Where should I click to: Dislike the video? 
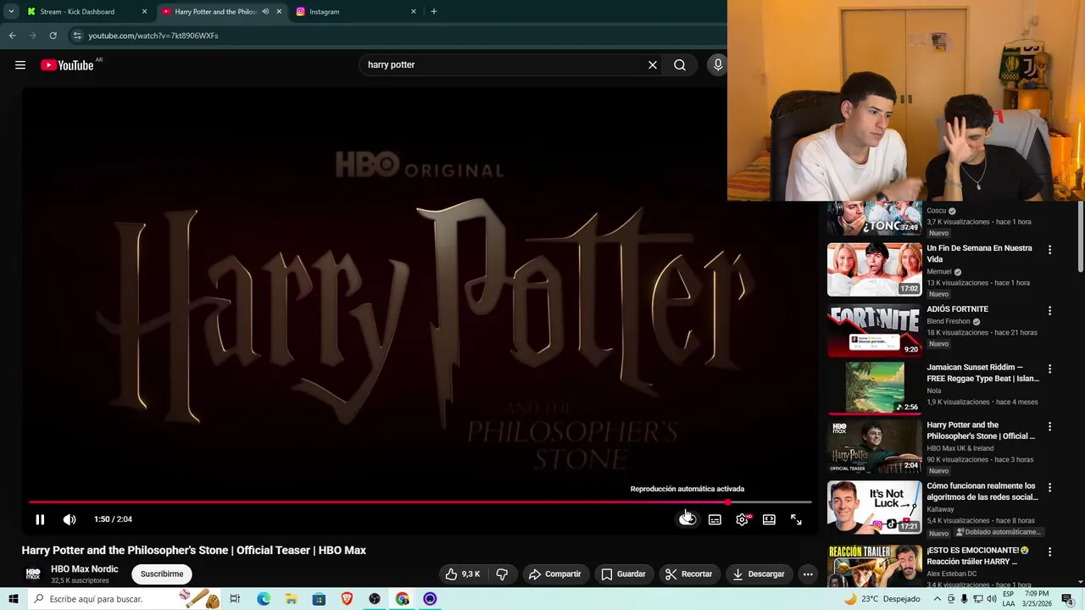click(x=502, y=574)
